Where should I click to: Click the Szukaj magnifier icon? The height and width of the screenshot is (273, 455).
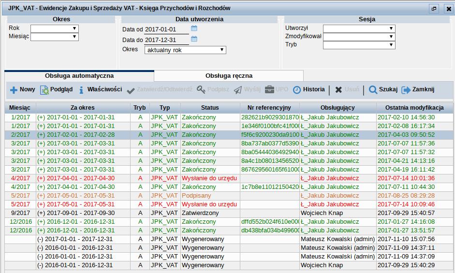373,90
